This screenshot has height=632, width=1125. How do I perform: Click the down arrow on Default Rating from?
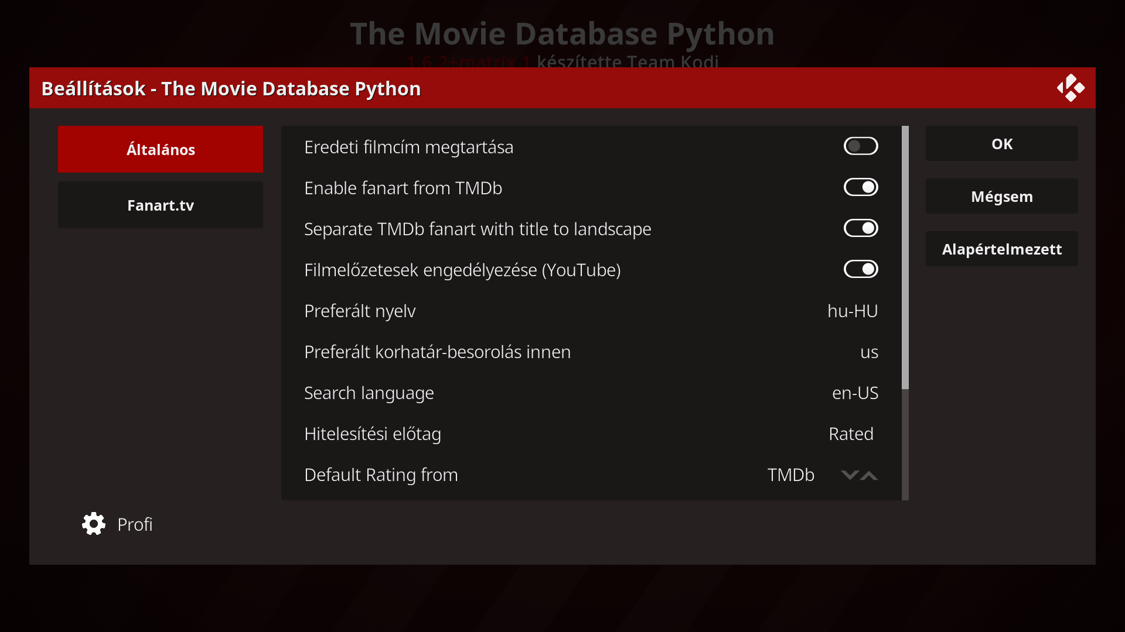click(849, 475)
